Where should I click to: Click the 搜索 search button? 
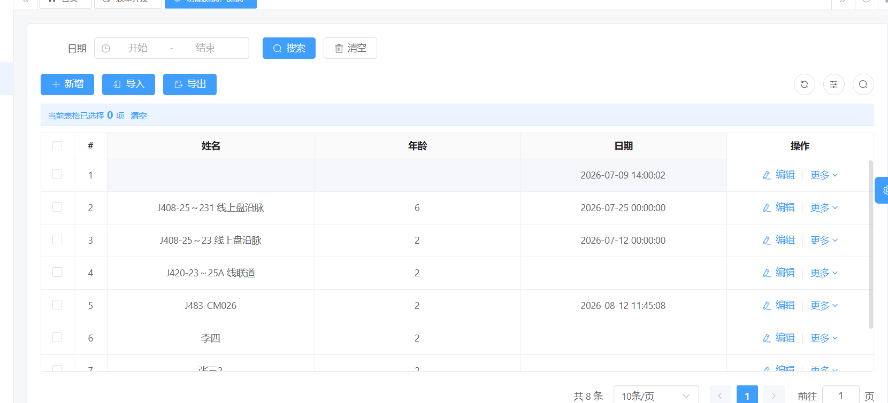pos(289,48)
